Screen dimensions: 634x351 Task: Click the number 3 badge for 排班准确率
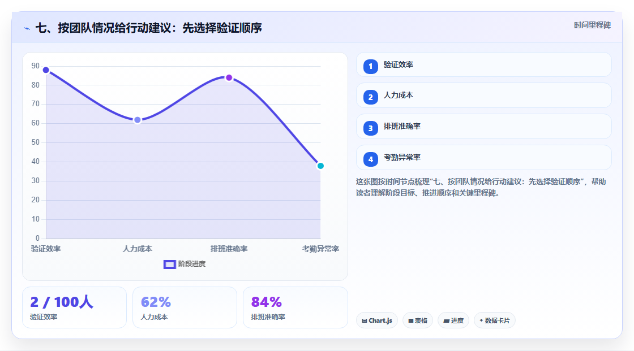370,128
